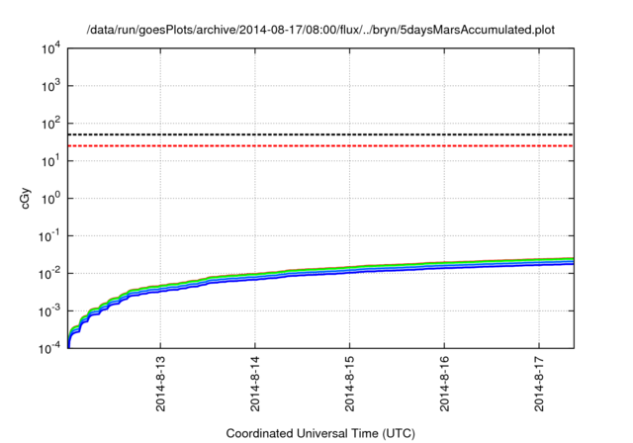Click the 2014-8-16 date label

444,384
